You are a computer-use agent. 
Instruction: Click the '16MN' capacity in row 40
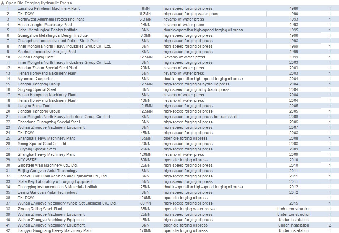146,220
